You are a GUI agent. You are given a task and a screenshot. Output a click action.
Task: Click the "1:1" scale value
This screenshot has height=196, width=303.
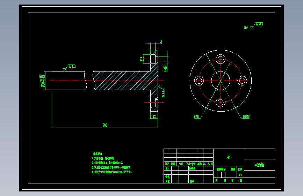click(240, 175)
